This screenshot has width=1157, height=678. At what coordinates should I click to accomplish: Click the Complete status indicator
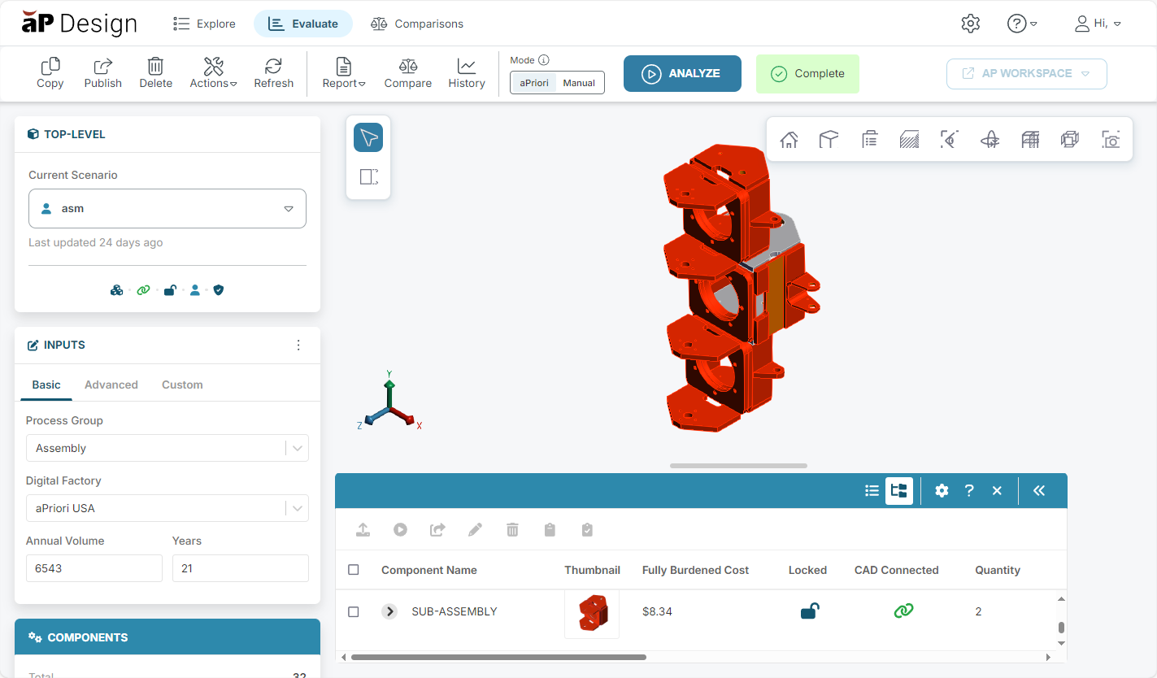point(807,73)
